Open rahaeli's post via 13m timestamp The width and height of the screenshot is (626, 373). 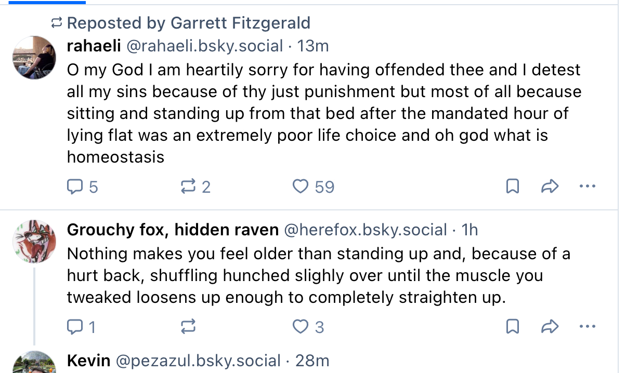pyautogui.click(x=313, y=46)
